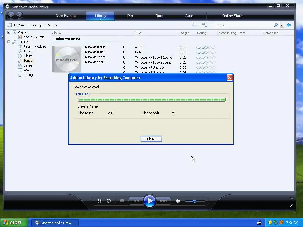Screen dimensions: 303x227
Task: Sort by Contributing Artist column header
Action: point(240,33)
